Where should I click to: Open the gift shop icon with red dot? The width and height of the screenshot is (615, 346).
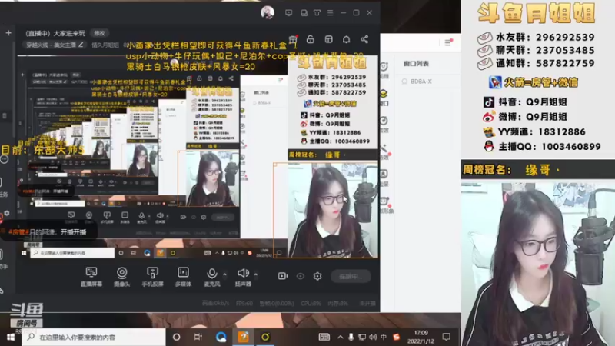click(293, 39)
